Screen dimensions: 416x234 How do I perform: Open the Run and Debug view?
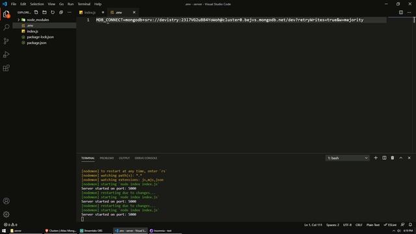point(6,55)
